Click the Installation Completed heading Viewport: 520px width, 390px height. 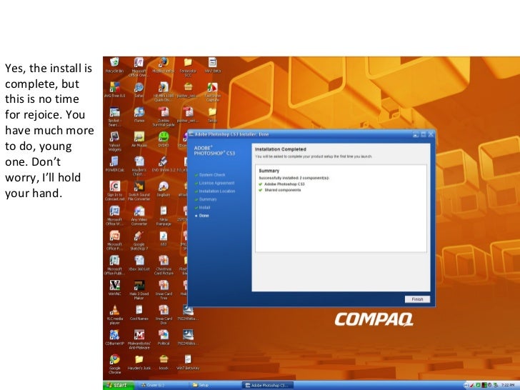280,149
